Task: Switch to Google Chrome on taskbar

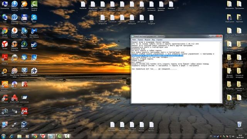Action: point(35,136)
